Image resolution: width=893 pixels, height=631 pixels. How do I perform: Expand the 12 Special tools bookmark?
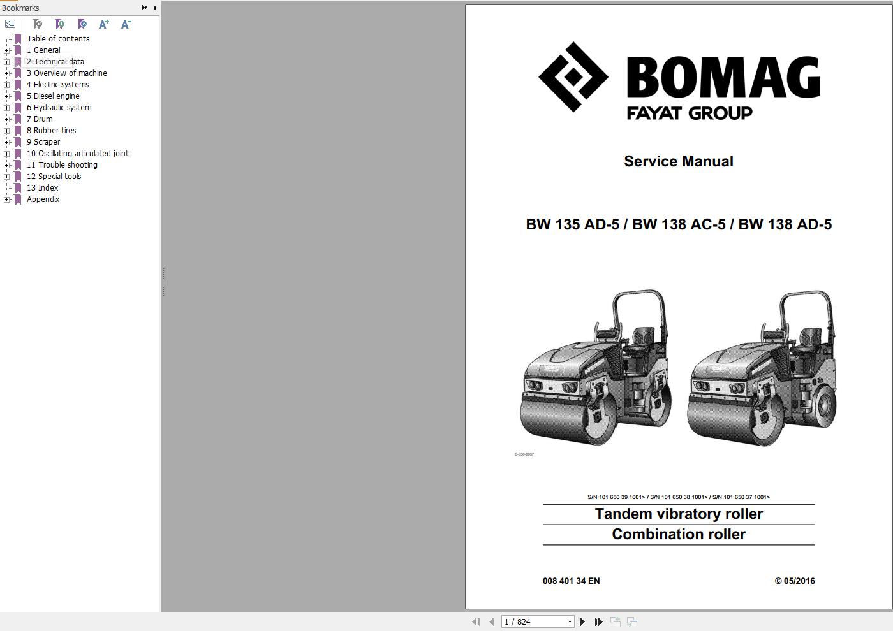(x=7, y=177)
